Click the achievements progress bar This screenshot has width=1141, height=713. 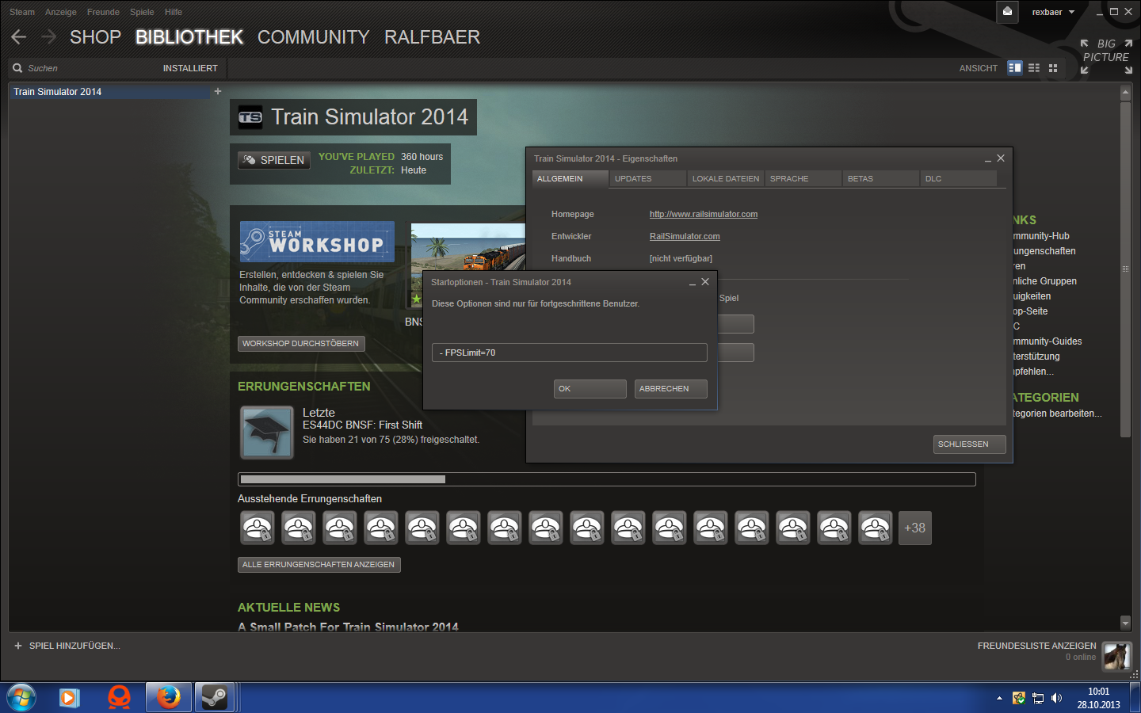tap(607, 479)
